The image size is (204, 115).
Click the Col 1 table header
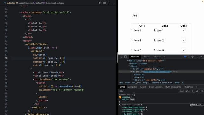tap(142, 26)
